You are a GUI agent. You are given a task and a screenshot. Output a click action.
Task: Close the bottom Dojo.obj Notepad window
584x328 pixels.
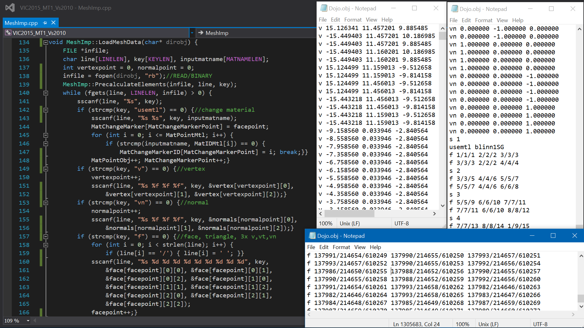point(575,236)
